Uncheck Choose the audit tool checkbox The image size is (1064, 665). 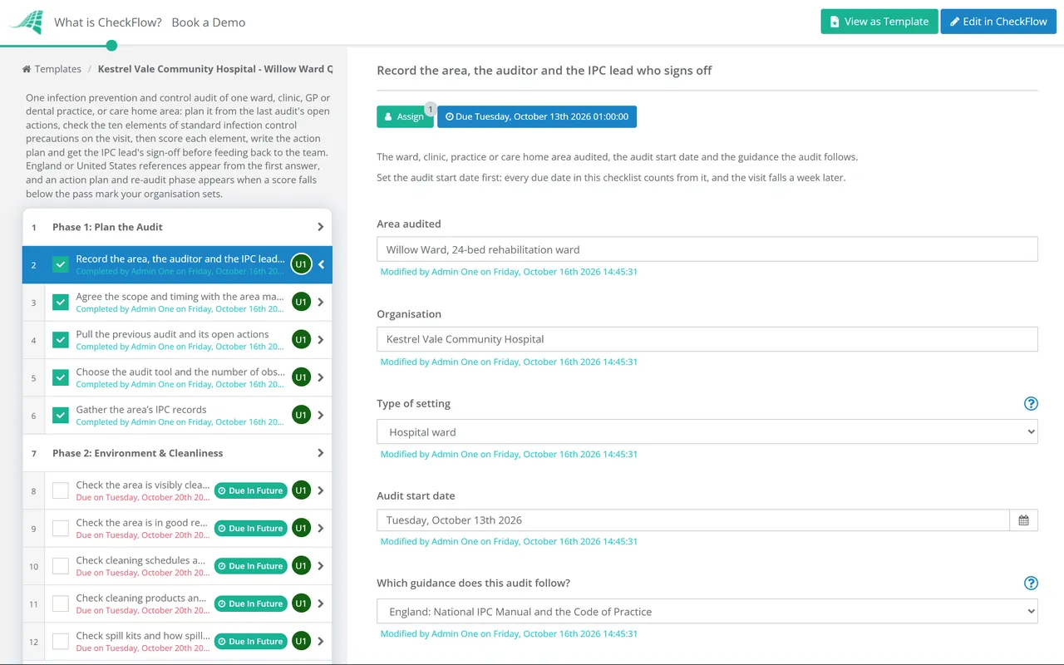[61, 377]
